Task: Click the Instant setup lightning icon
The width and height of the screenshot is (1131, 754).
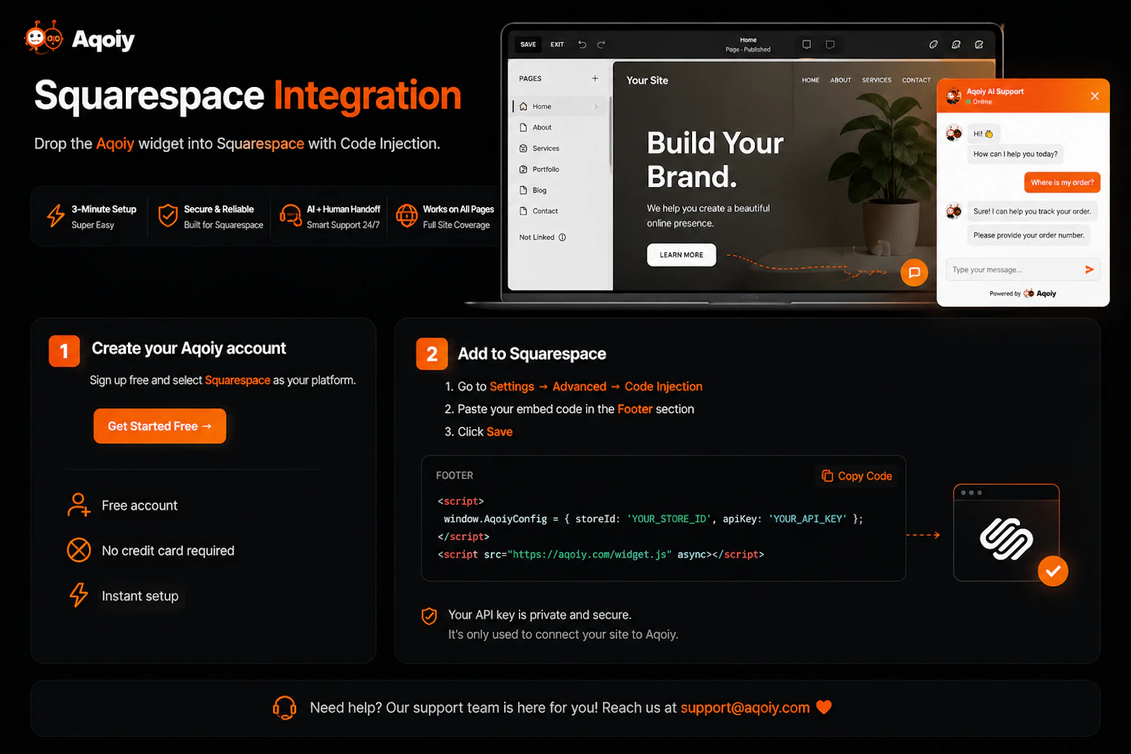Action: point(78,595)
